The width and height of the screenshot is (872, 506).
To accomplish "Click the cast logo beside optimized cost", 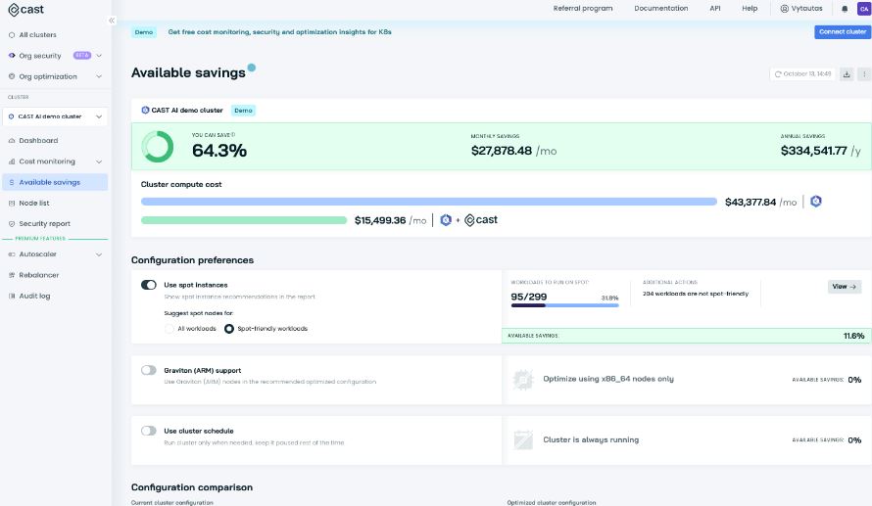I will click(x=481, y=220).
